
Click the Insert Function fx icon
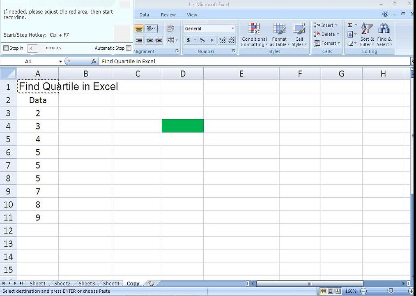click(x=94, y=61)
